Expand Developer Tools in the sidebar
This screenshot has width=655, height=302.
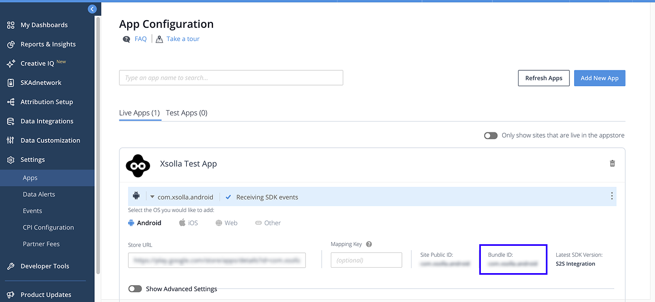click(45, 267)
